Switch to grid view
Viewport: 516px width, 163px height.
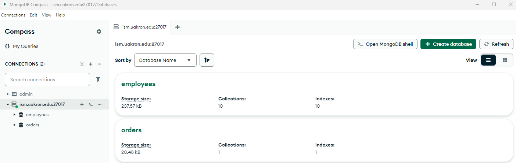(x=505, y=60)
